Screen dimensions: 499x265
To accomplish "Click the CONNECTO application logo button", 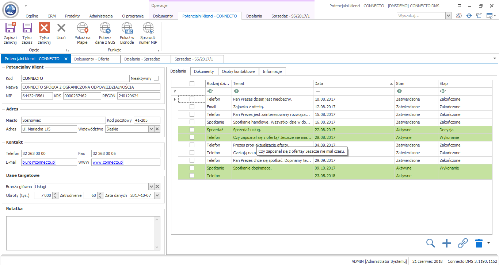I will (x=10, y=10).
